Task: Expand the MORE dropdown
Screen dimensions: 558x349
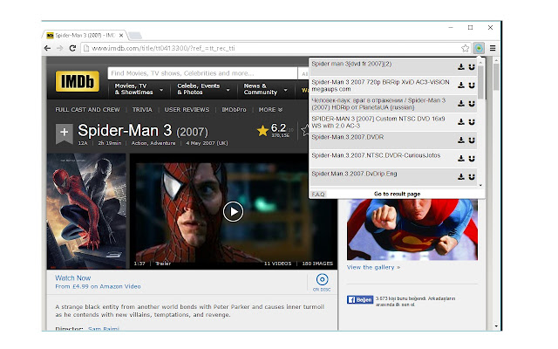Action: click(x=270, y=110)
